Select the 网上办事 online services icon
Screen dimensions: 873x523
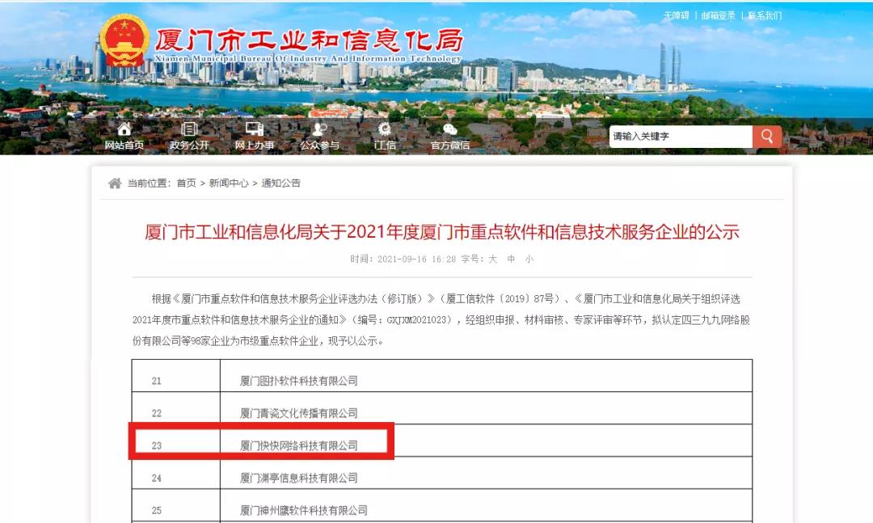tap(254, 129)
